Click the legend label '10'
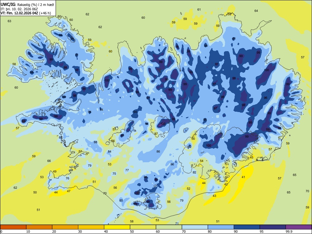Screen dimensions: 312x234 pyautogui.click(x=28, y=232)
